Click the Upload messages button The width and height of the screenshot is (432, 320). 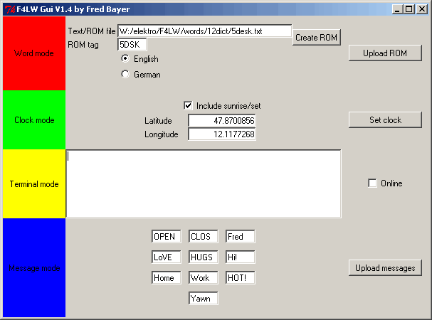click(385, 268)
